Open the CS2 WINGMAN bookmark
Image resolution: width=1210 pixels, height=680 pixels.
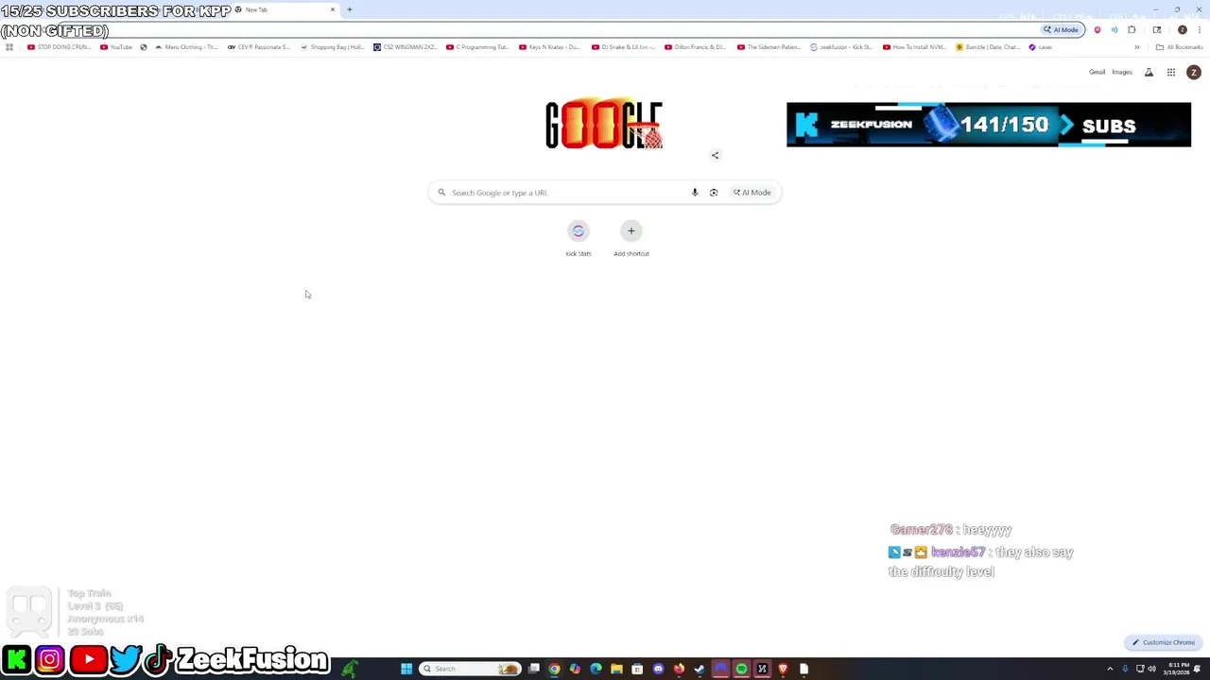(405, 47)
